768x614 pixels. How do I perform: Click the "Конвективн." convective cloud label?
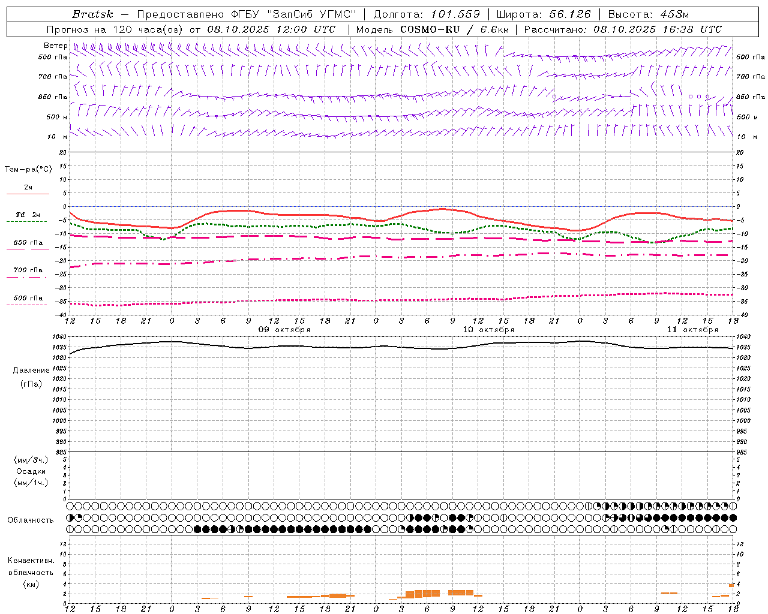[31, 561]
